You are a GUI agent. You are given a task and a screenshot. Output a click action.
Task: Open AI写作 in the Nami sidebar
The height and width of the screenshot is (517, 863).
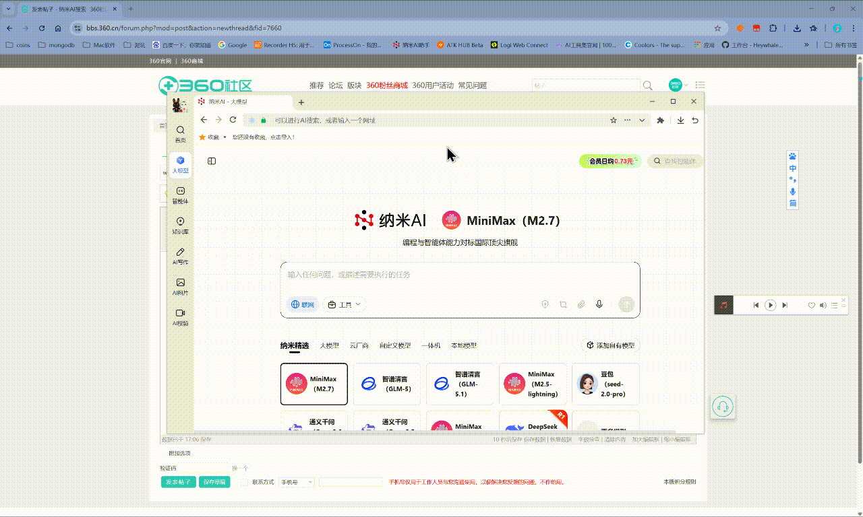(180, 256)
